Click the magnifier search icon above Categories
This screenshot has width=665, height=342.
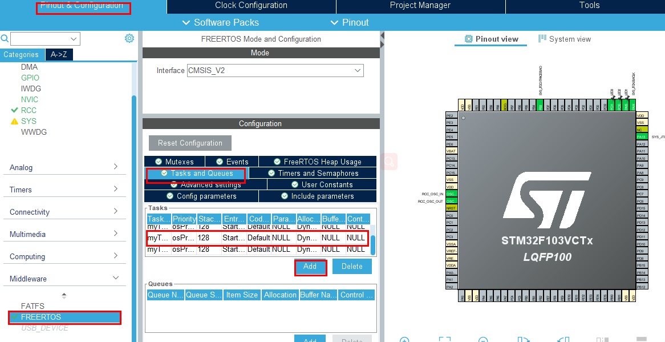click(x=5, y=39)
